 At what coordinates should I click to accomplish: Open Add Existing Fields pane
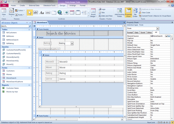pos(119,13)
